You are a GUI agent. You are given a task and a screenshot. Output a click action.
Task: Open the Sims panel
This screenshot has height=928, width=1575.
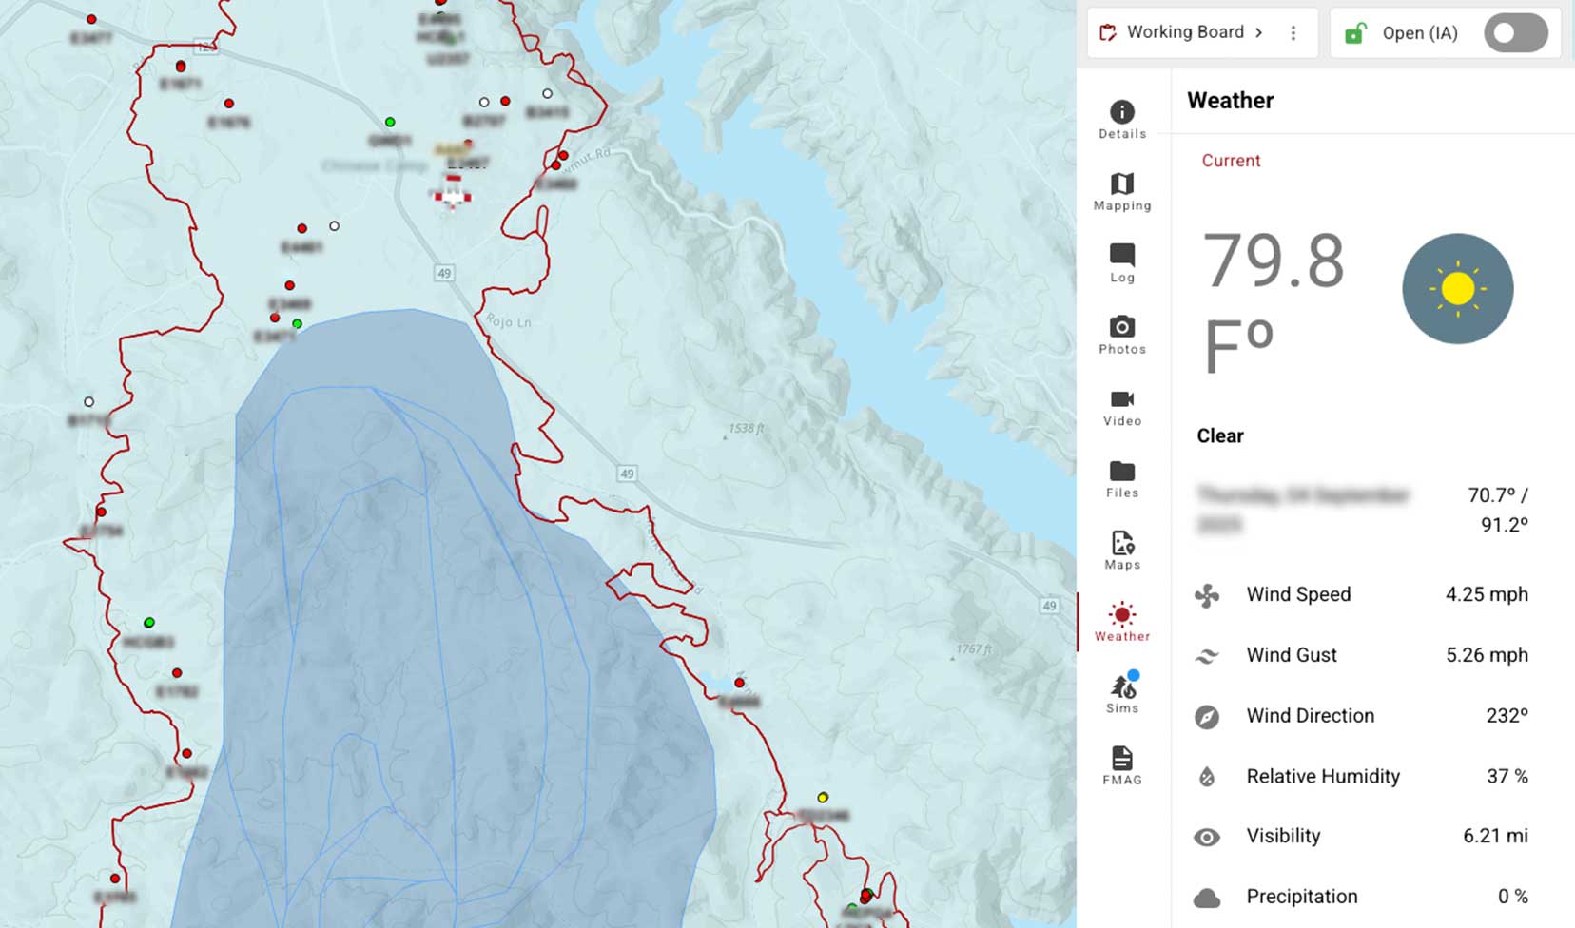pyautogui.click(x=1122, y=686)
